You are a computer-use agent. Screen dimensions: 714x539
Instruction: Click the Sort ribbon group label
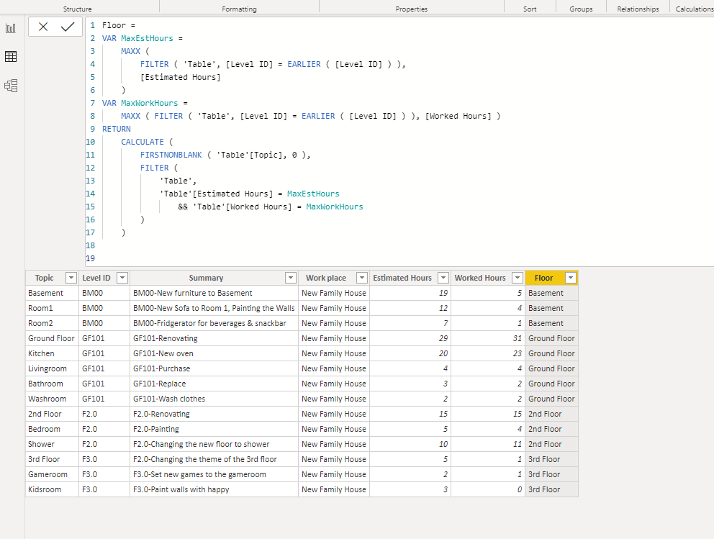pyautogui.click(x=530, y=9)
